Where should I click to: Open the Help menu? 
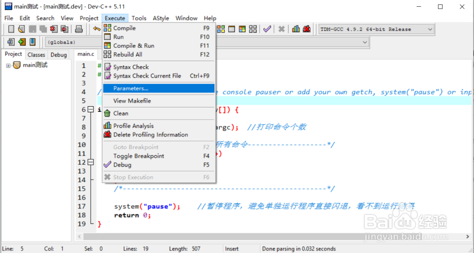210,18
